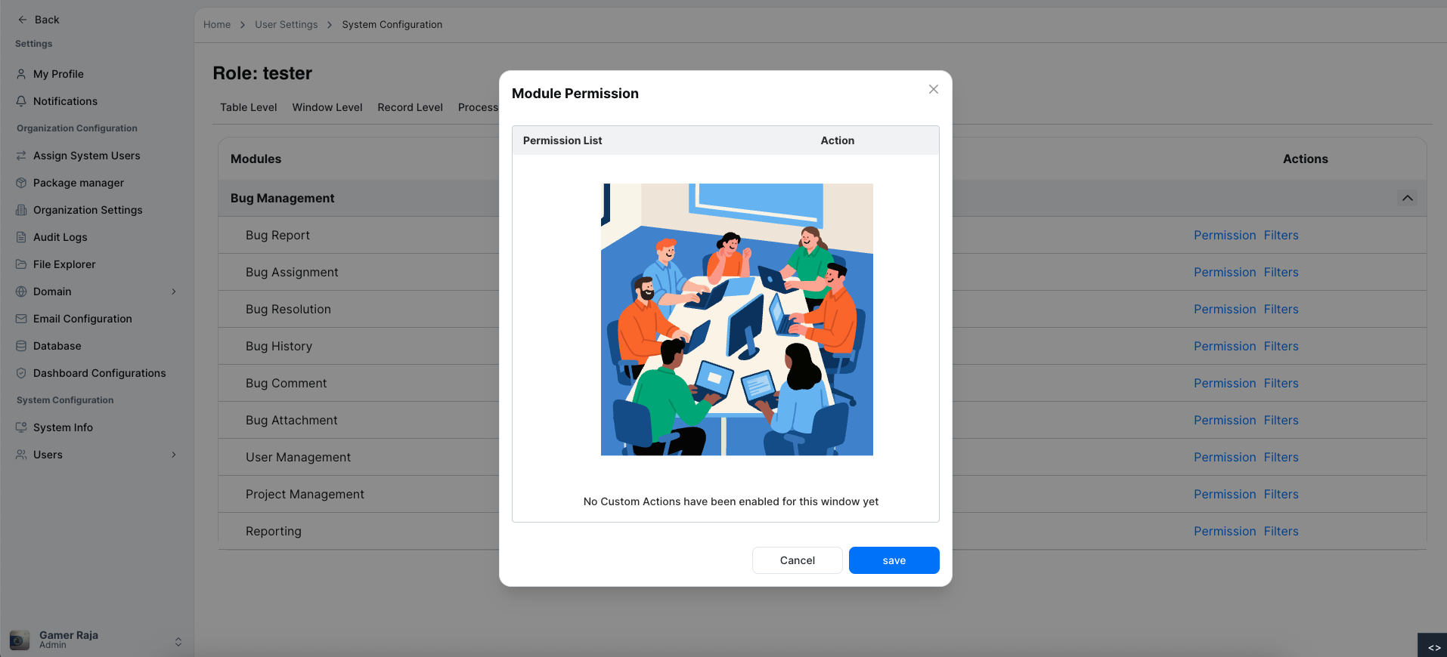
Task: Click the Package manager box icon
Action: [x=21, y=183]
